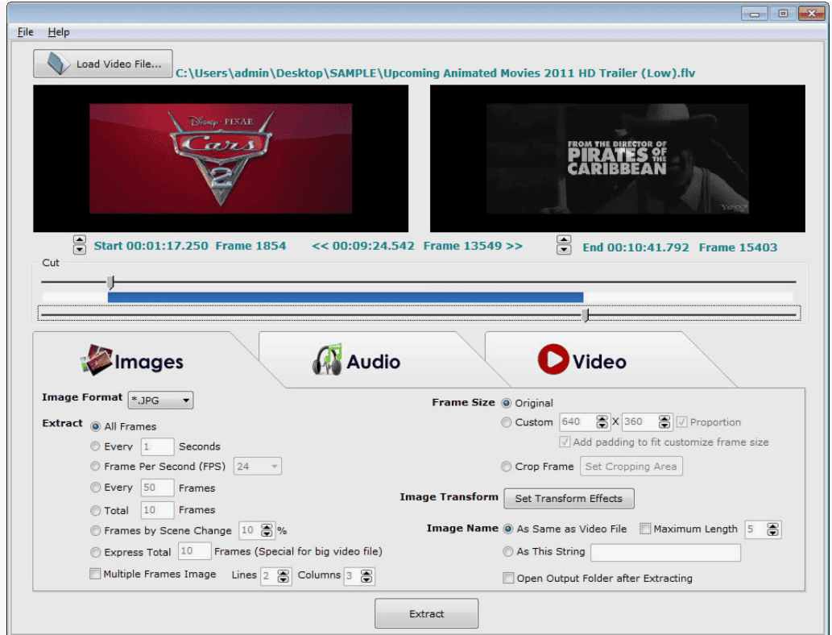Click the Scene Change percent stepper
The image size is (832, 635).
[267, 530]
